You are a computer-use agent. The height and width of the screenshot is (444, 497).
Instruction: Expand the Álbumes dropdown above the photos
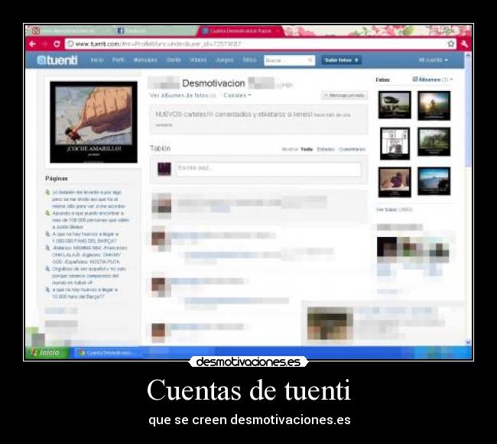pos(432,79)
